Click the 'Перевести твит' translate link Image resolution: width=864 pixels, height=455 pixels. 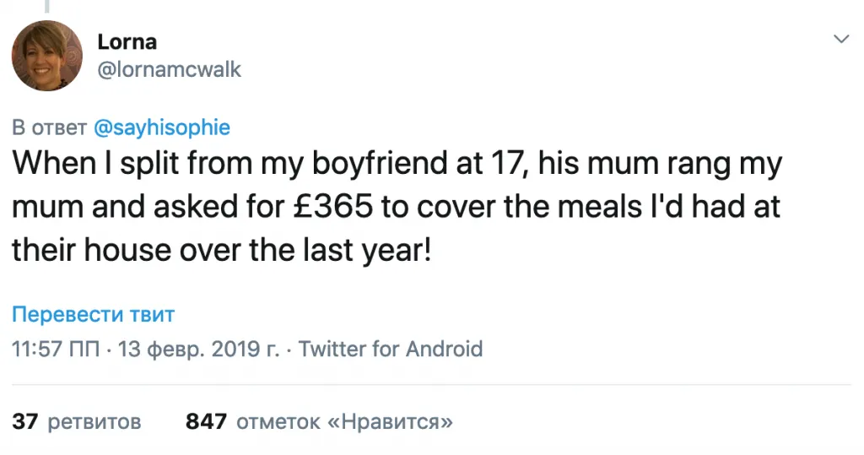pos(93,315)
